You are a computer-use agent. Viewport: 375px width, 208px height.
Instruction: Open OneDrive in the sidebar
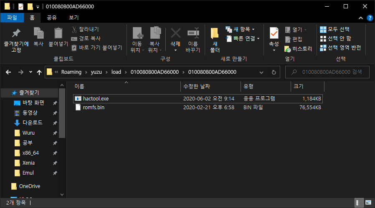pyautogui.click(x=29, y=186)
